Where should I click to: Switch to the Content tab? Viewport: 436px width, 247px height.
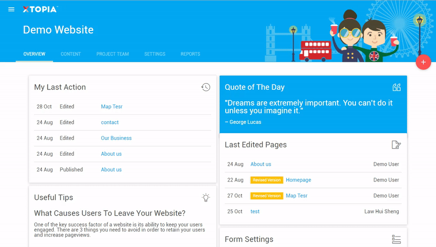pos(70,54)
